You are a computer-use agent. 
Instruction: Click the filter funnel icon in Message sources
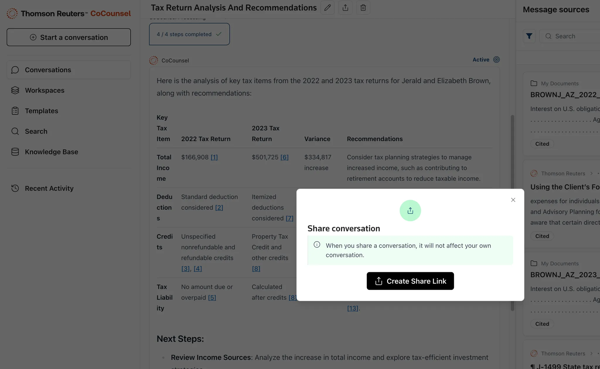pyautogui.click(x=529, y=36)
